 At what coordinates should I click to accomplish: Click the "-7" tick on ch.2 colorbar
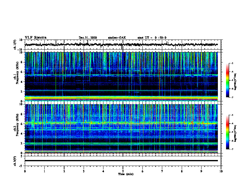pos(232,149)
